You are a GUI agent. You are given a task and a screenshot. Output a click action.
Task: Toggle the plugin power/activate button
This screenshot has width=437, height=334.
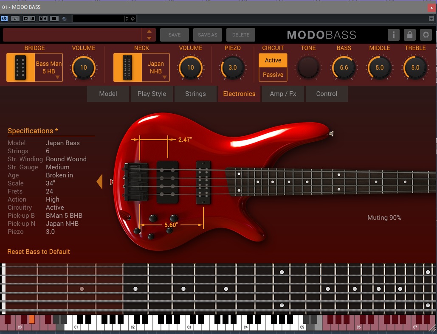4,19
